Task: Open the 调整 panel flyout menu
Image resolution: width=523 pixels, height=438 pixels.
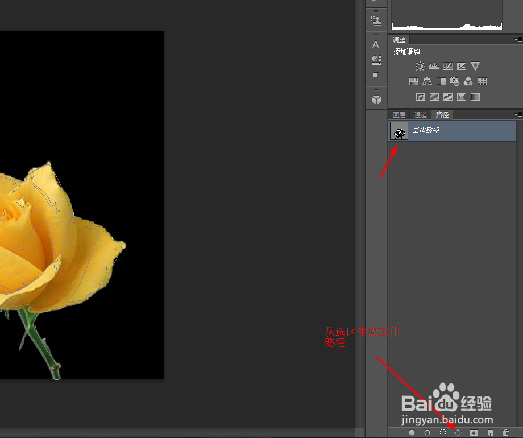Action: coord(518,39)
